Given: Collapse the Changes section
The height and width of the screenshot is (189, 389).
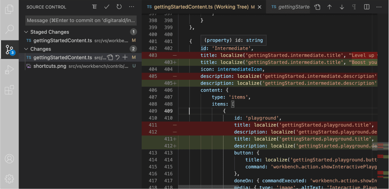Looking at the screenshot, I should [x=26, y=49].
